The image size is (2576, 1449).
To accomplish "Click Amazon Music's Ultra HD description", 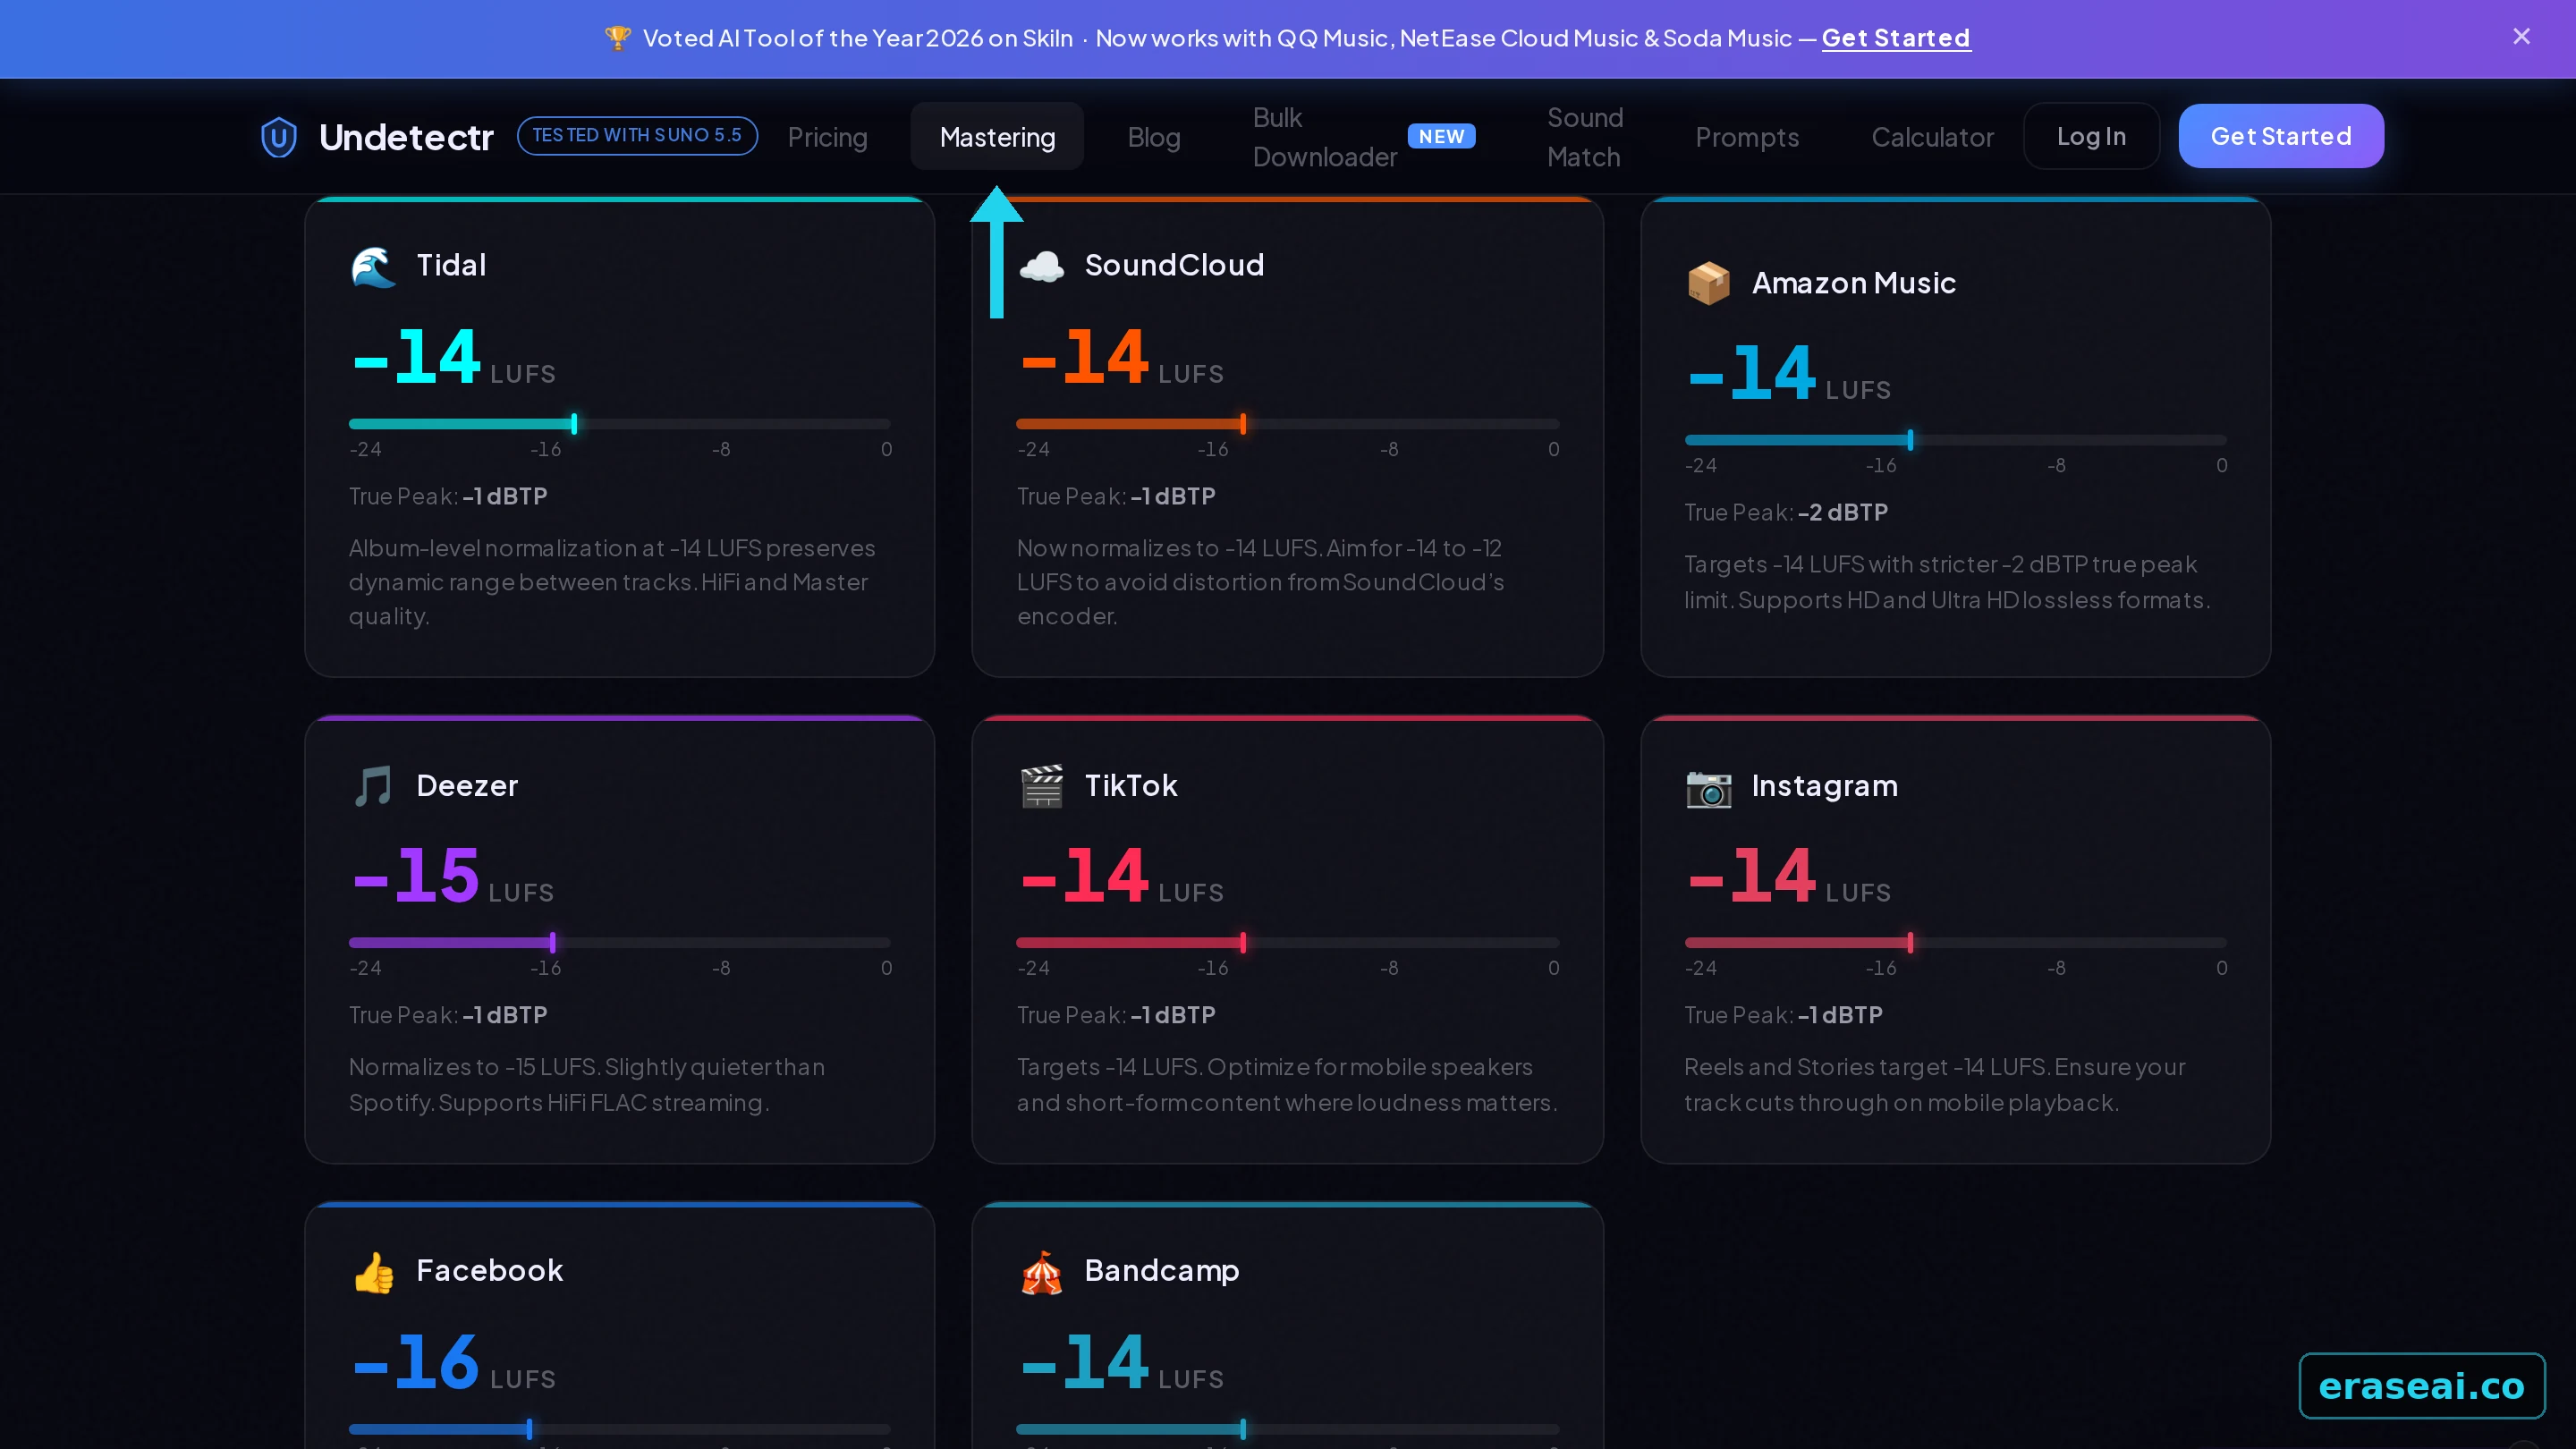I will click(1947, 583).
